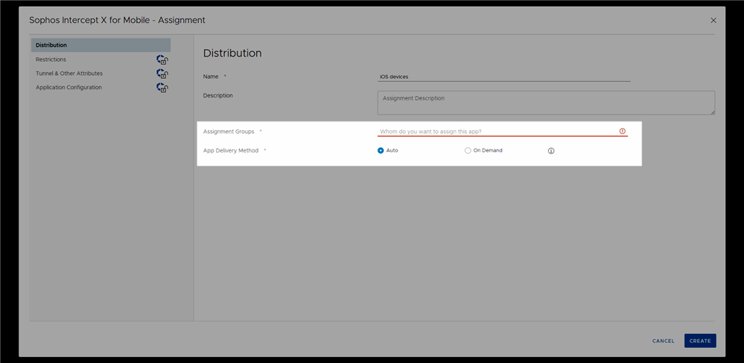Click the lock icon beside Restrictions
Image resolution: width=744 pixels, height=363 pixels.
pyautogui.click(x=162, y=60)
